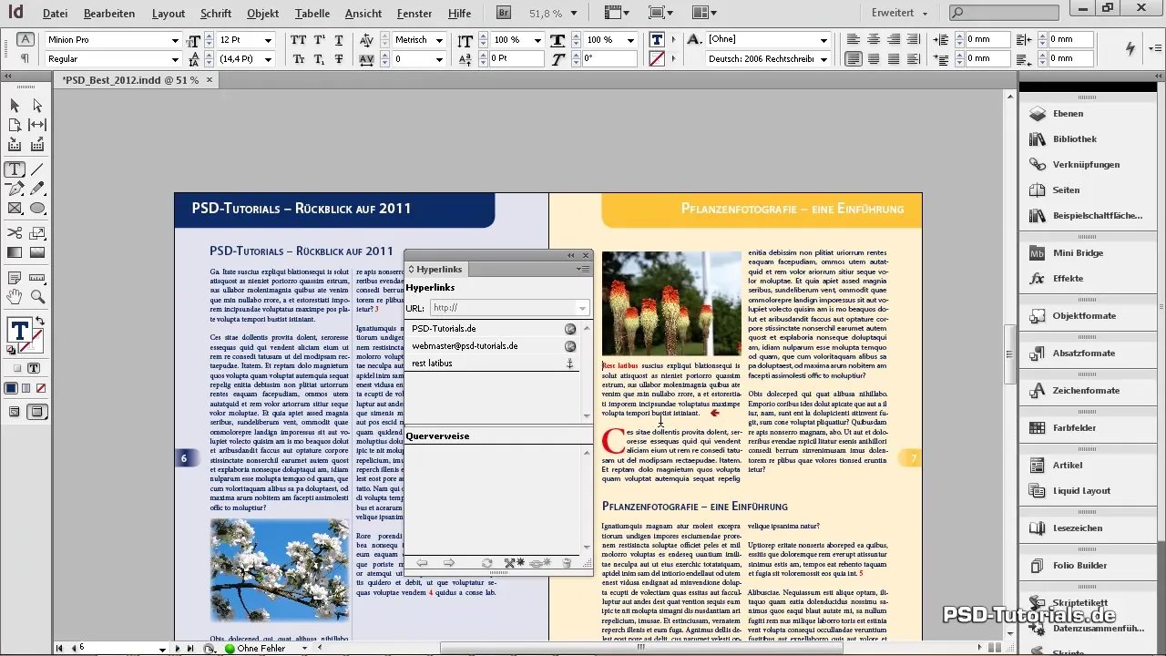This screenshot has width=1166, height=656.
Task: Click the Apply None red-slash swatch
Action: (42, 388)
